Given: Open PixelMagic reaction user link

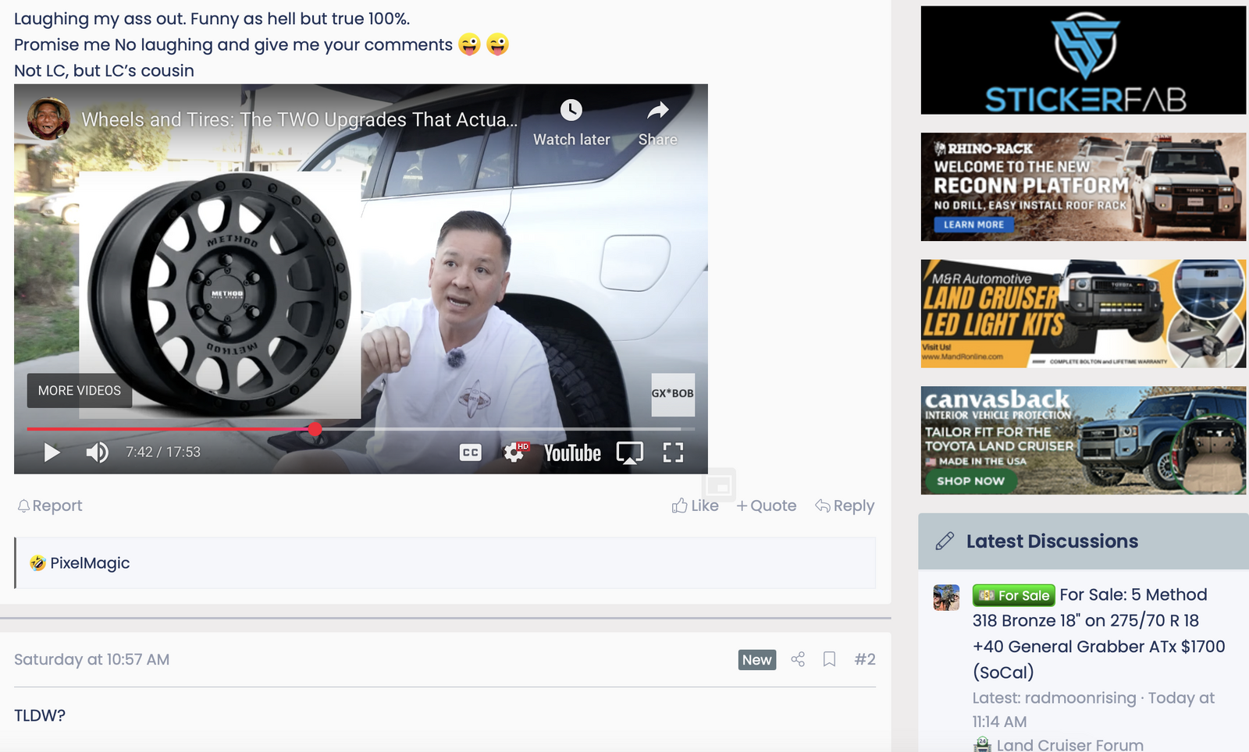Looking at the screenshot, I should [90, 563].
